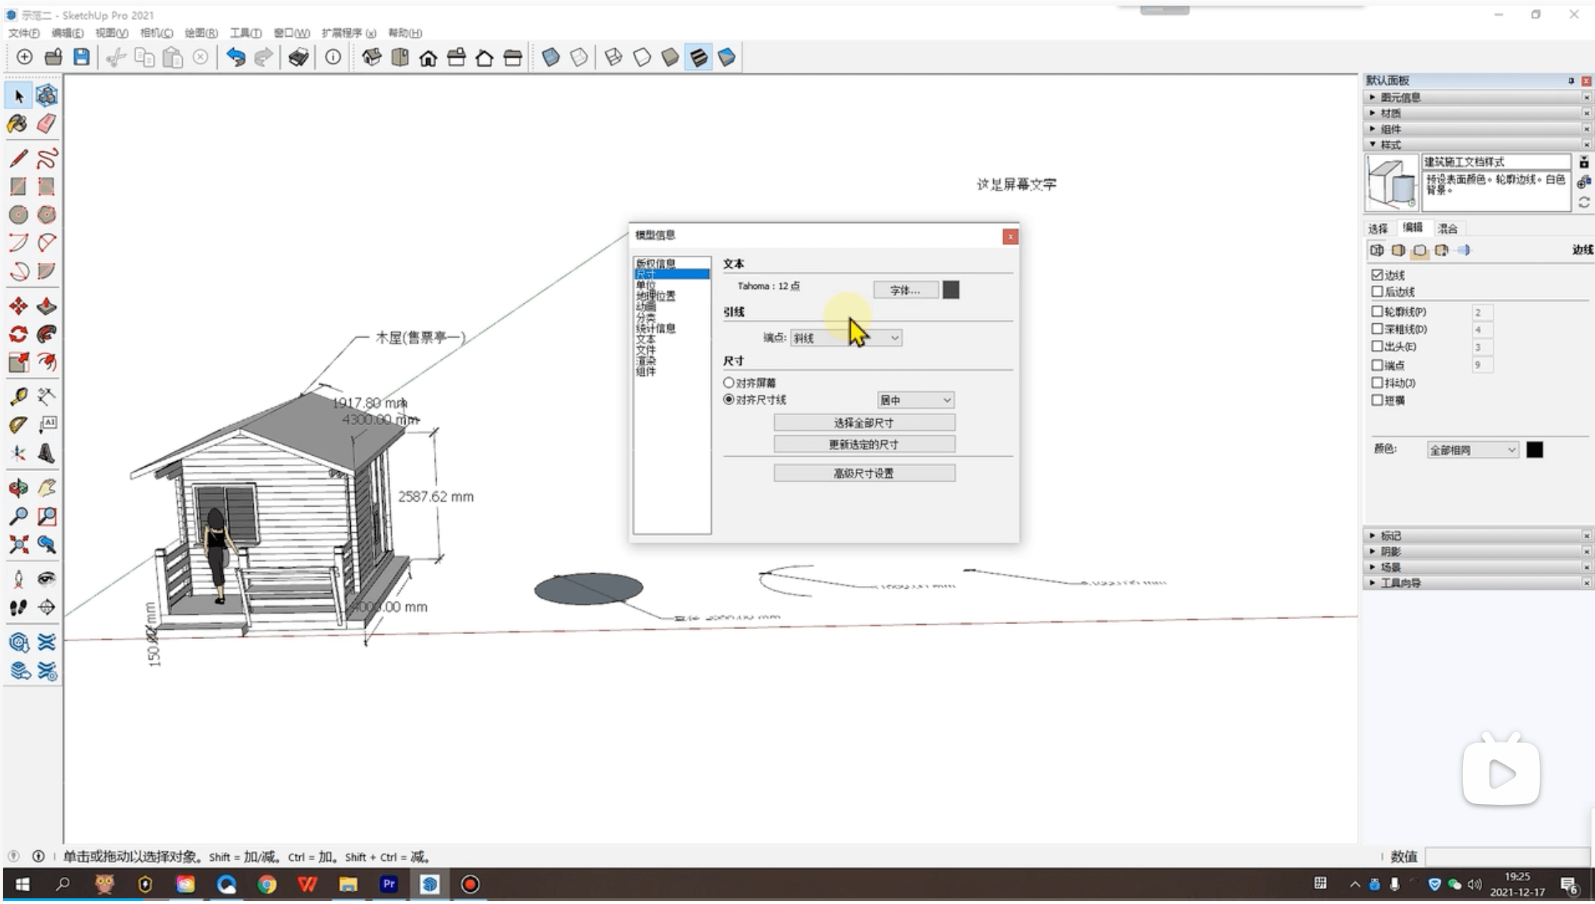Select the Tape Measure tool
The width and height of the screenshot is (1595, 904).
tap(18, 396)
